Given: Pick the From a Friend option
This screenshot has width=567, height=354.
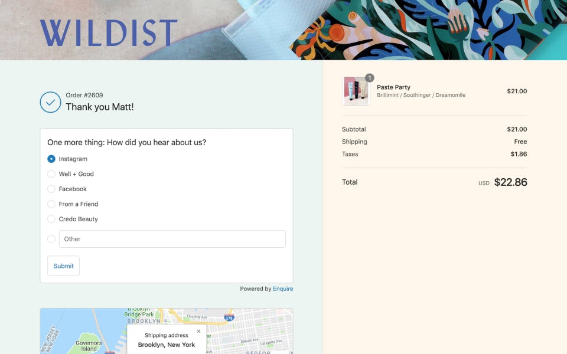Looking at the screenshot, I should point(51,204).
